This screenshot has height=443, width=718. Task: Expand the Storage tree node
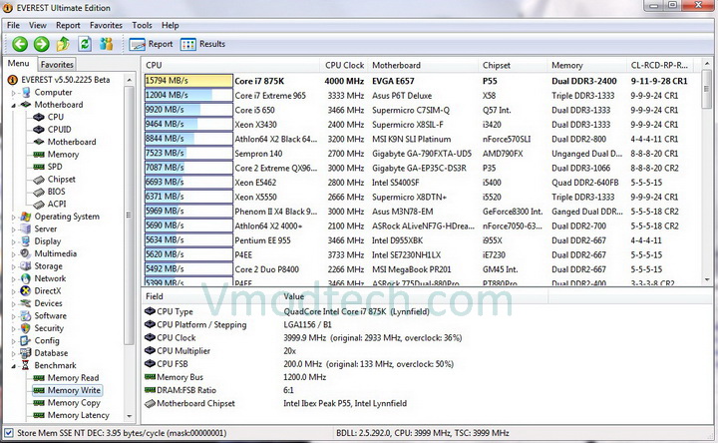pyautogui.click(x=13, y=266)
